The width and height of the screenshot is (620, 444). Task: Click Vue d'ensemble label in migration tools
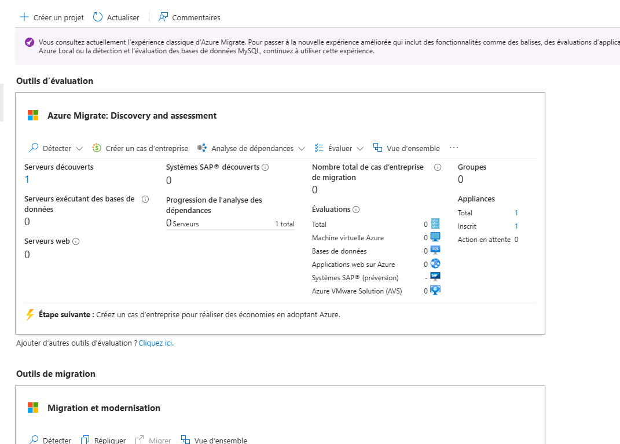pos(221,440)
